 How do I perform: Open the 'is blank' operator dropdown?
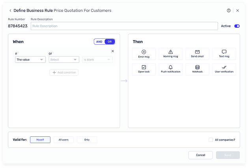tap(97, 60)
